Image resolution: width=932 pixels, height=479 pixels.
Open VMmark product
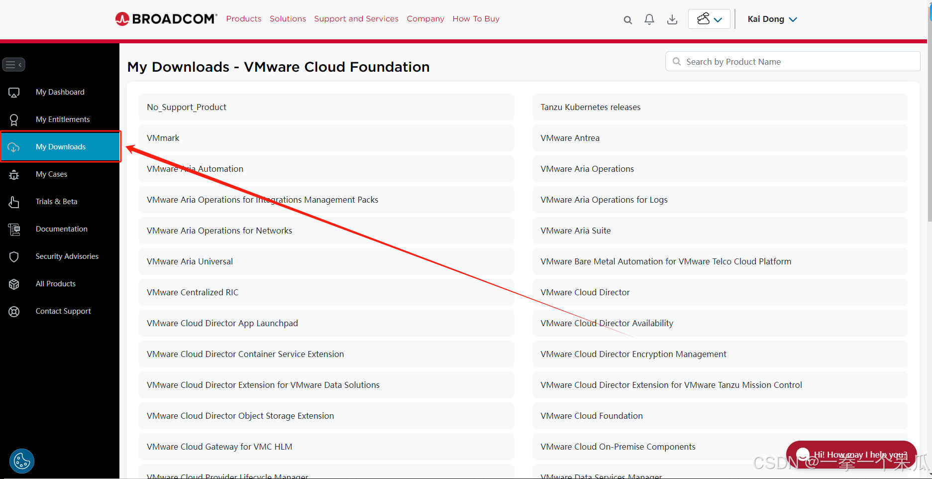point(326,138)
